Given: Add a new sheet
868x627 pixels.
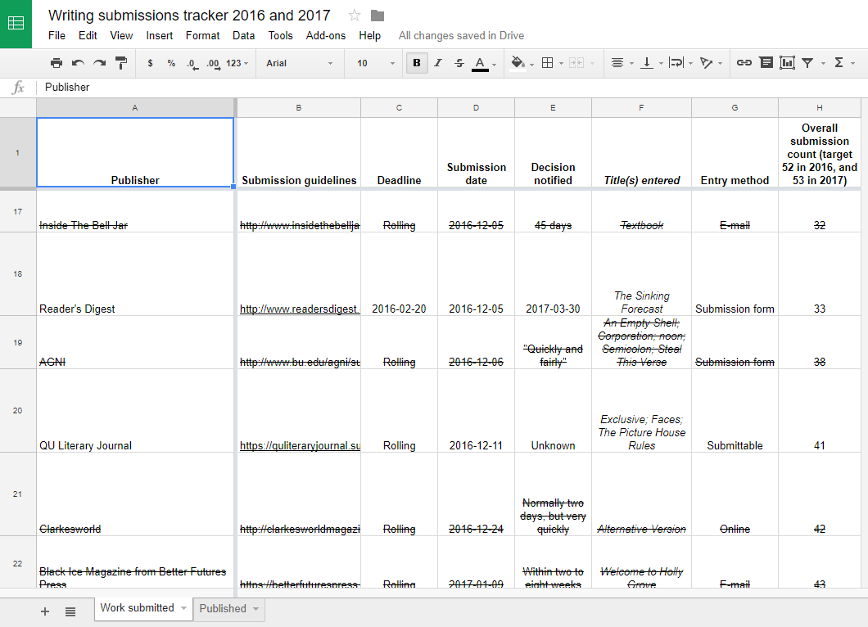Looking at the screenshot, I should click(45, 611).
